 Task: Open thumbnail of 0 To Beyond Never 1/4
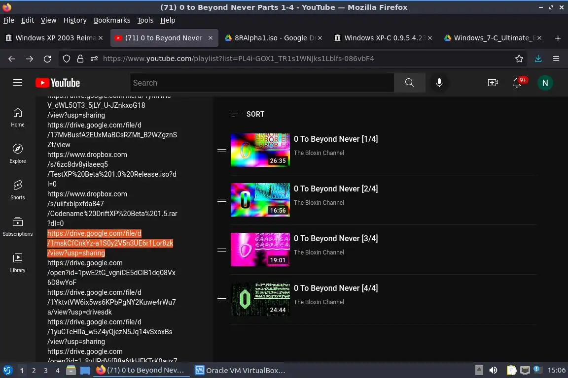(x=260, y=150)
